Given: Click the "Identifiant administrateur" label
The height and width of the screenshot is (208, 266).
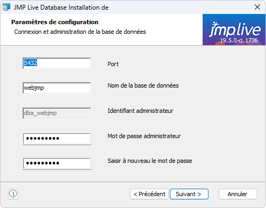Looking at the screenshot, I should click(140, 111).
